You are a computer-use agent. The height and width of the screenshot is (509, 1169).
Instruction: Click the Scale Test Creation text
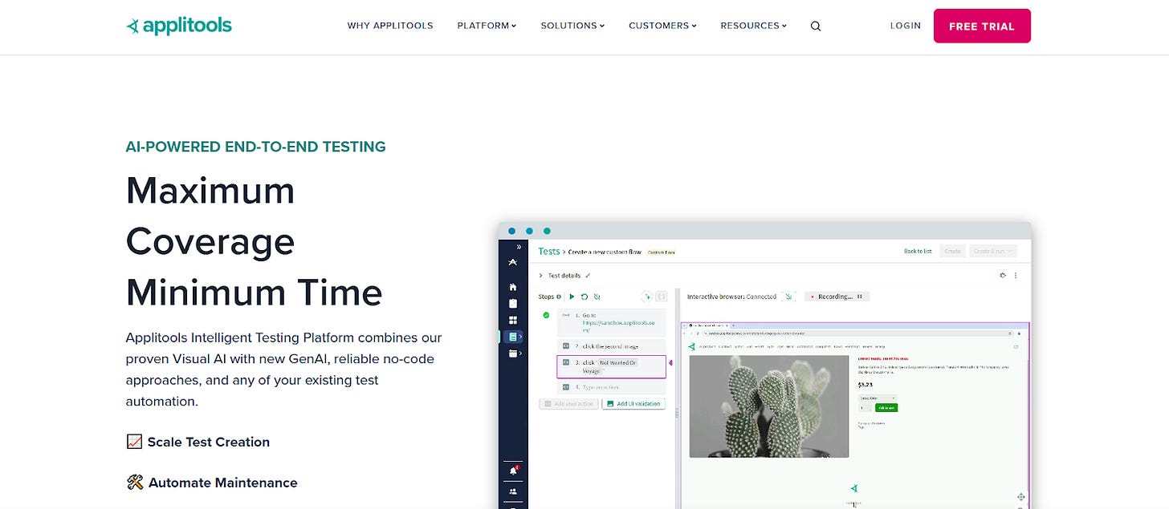coord(209,442)
